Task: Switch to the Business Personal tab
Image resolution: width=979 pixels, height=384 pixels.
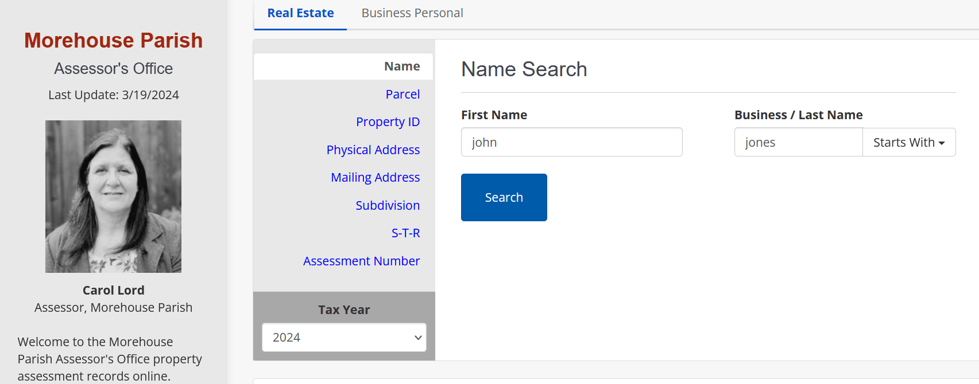Action: [x=412, y=13]
